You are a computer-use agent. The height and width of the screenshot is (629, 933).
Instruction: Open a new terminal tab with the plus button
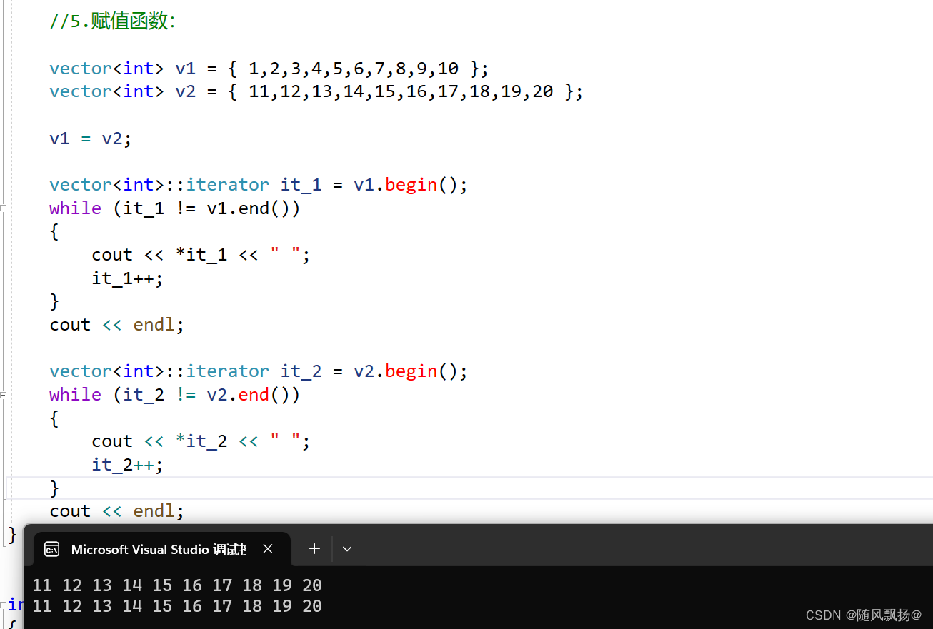[314, 549]
